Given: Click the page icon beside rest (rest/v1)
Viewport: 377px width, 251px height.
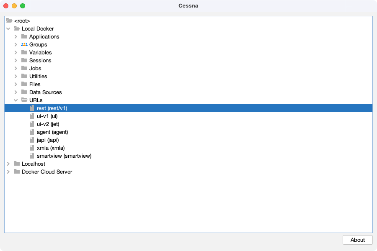Looking at the screenshot, I should pos(32,108).
